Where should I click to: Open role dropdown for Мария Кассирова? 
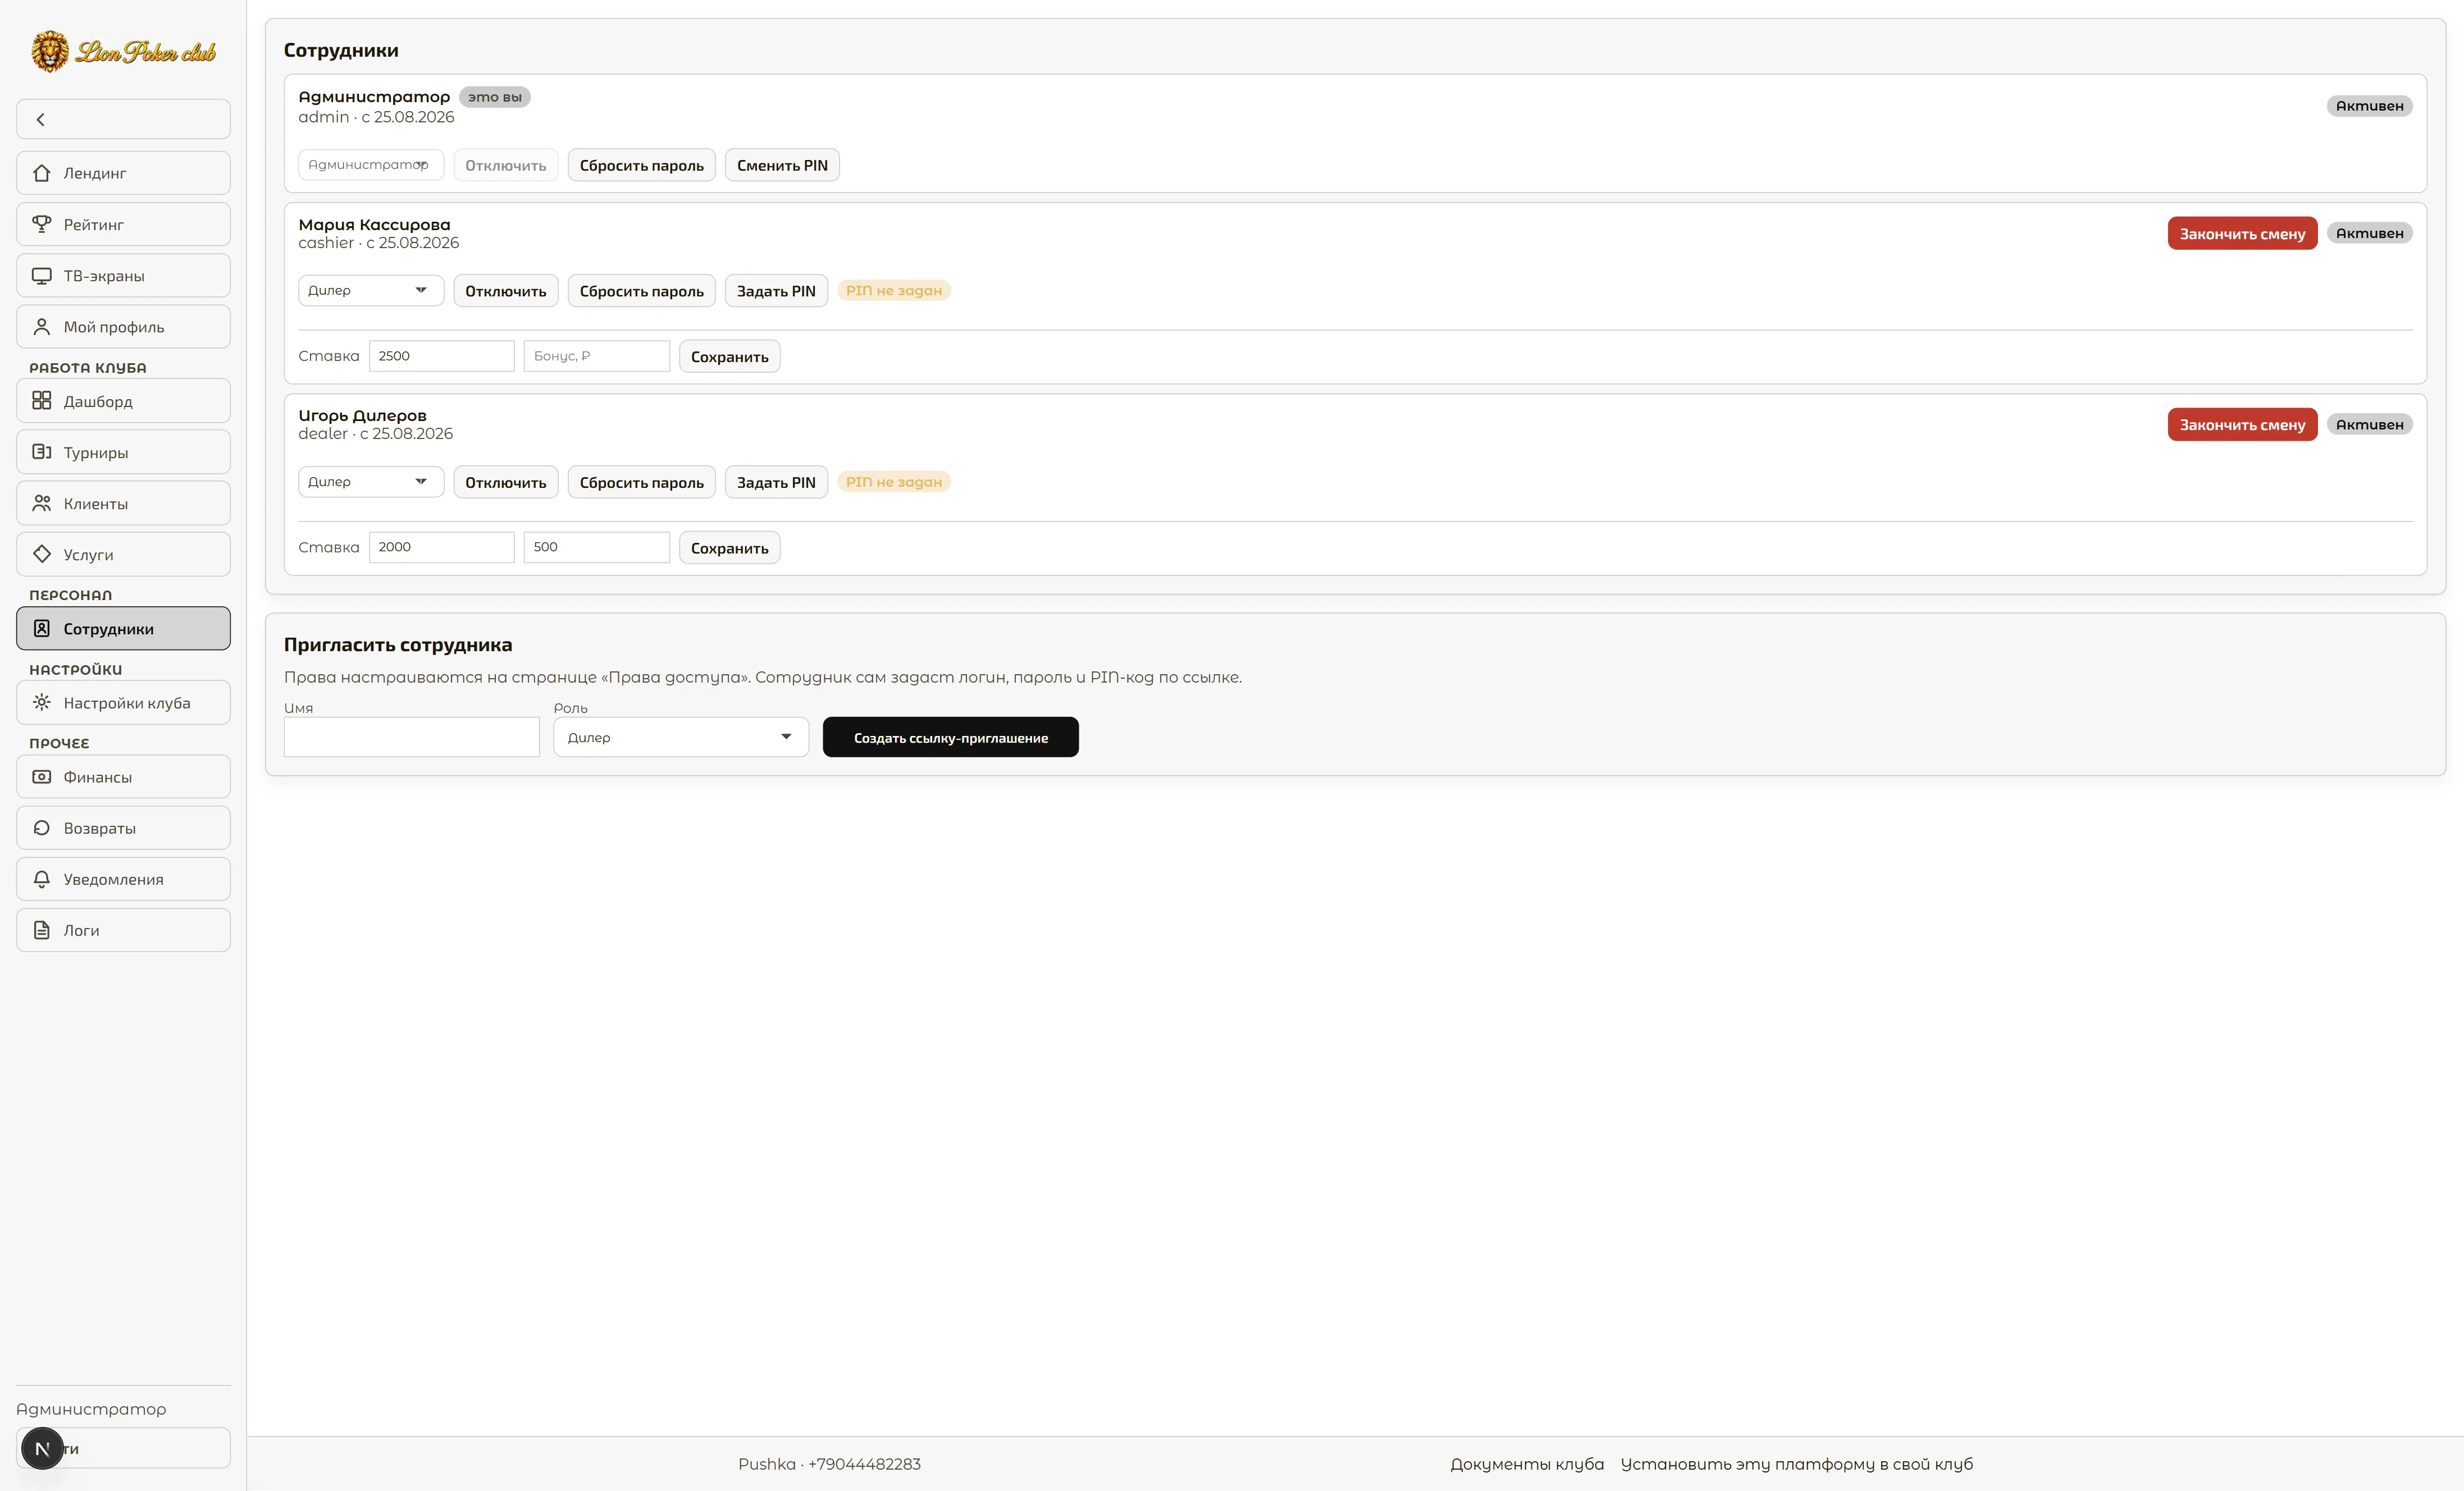click(371, 290)
